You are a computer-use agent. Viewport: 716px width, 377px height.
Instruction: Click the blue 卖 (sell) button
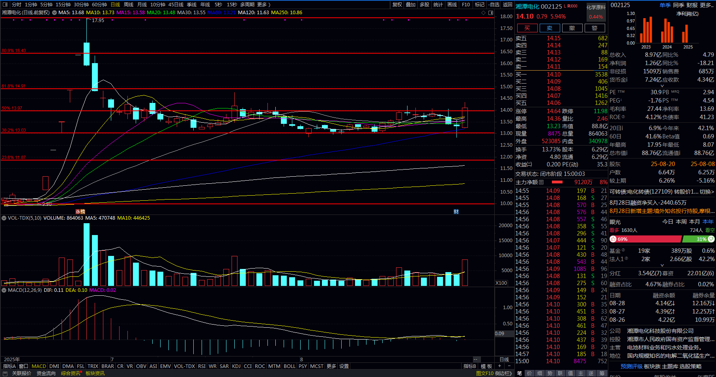pos(550,28)
